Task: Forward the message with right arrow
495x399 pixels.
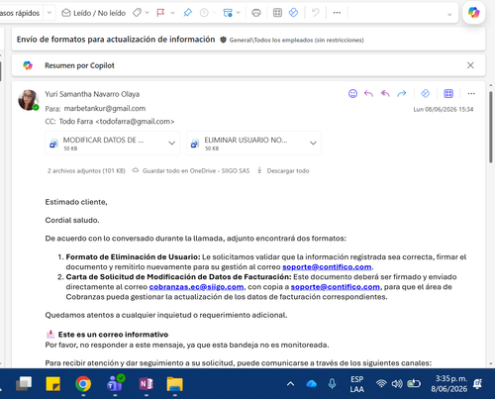Action: (x=402, y=94)
